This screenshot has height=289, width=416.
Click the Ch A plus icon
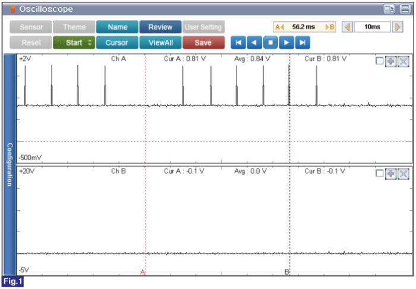pos(391,62)
